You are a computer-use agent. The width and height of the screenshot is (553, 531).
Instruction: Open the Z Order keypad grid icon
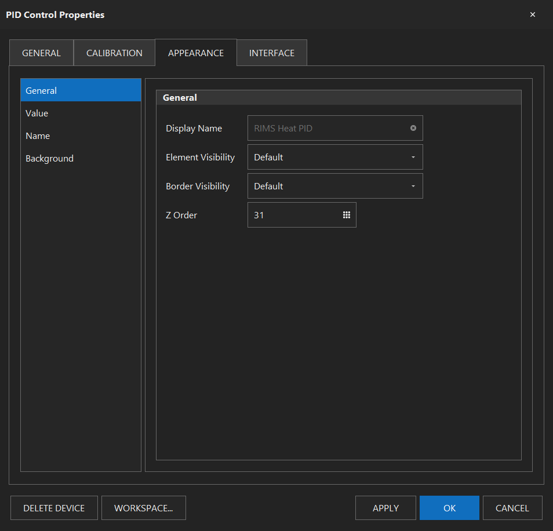pyautogui.click(x=346, y=215)
